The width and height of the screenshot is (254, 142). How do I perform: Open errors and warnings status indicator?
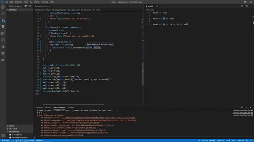[19, 140]
